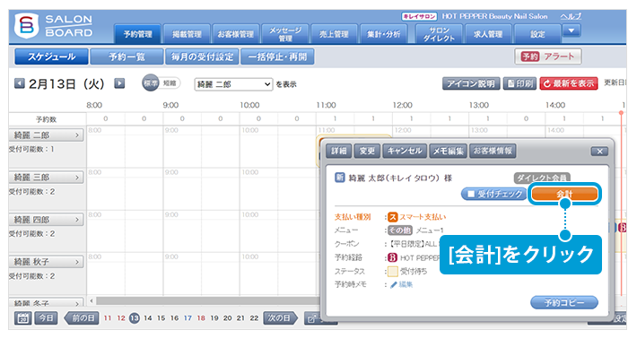
Task: Open the サロンダイレクト tab
Action: 439,34
